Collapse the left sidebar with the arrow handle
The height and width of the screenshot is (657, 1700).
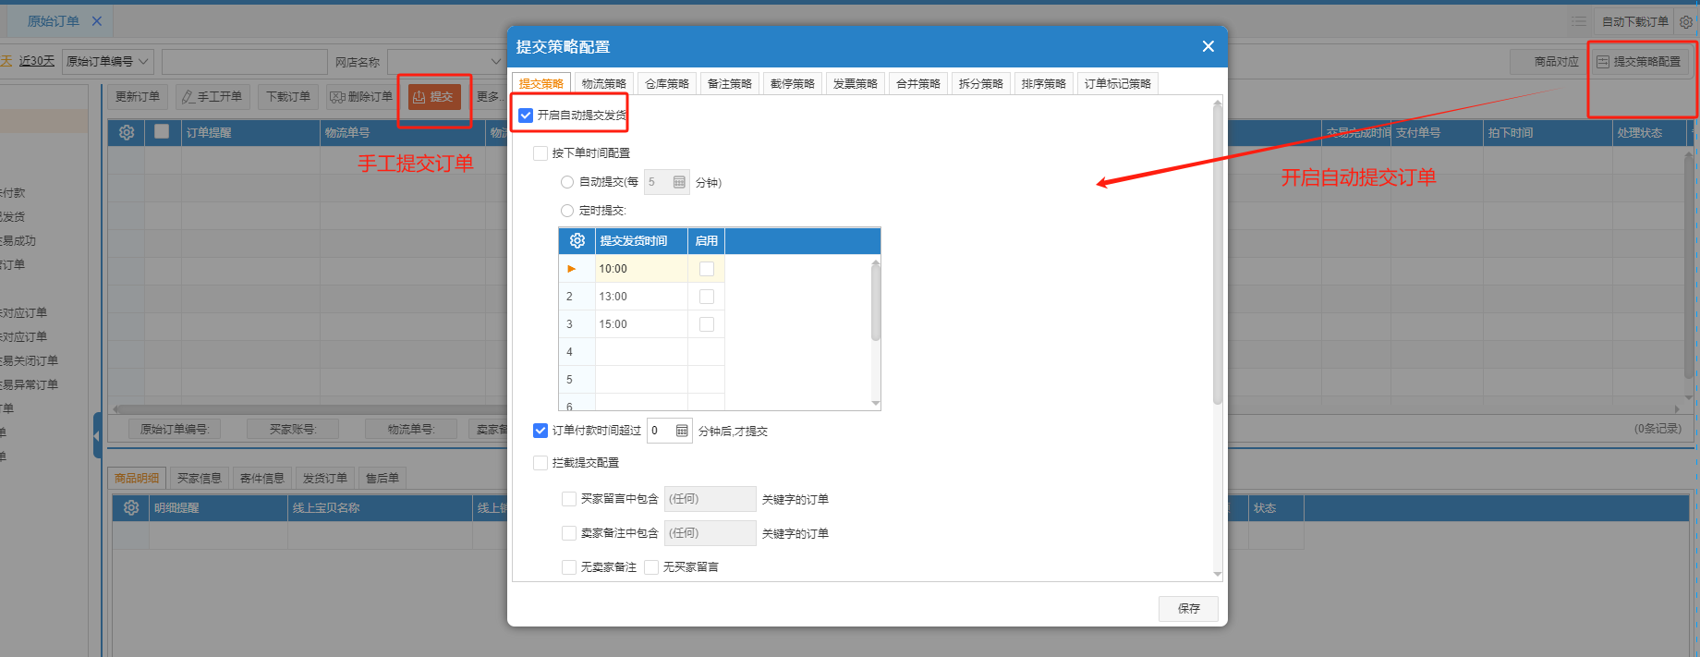pos(97,434)
